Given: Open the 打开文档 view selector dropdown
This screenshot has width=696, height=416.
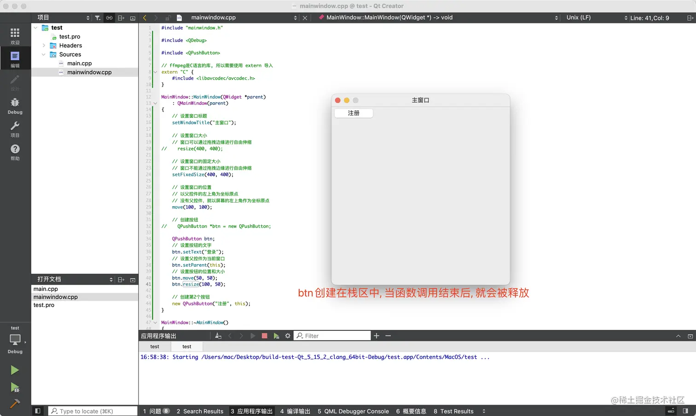Looking at the screenshot, I should pyautogui.click(x=75, y=279).
